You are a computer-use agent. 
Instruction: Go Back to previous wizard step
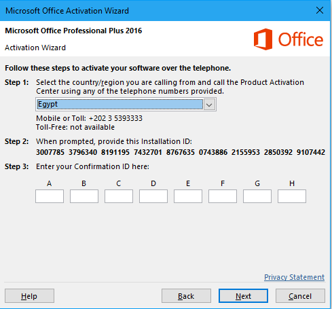(186, 296)
